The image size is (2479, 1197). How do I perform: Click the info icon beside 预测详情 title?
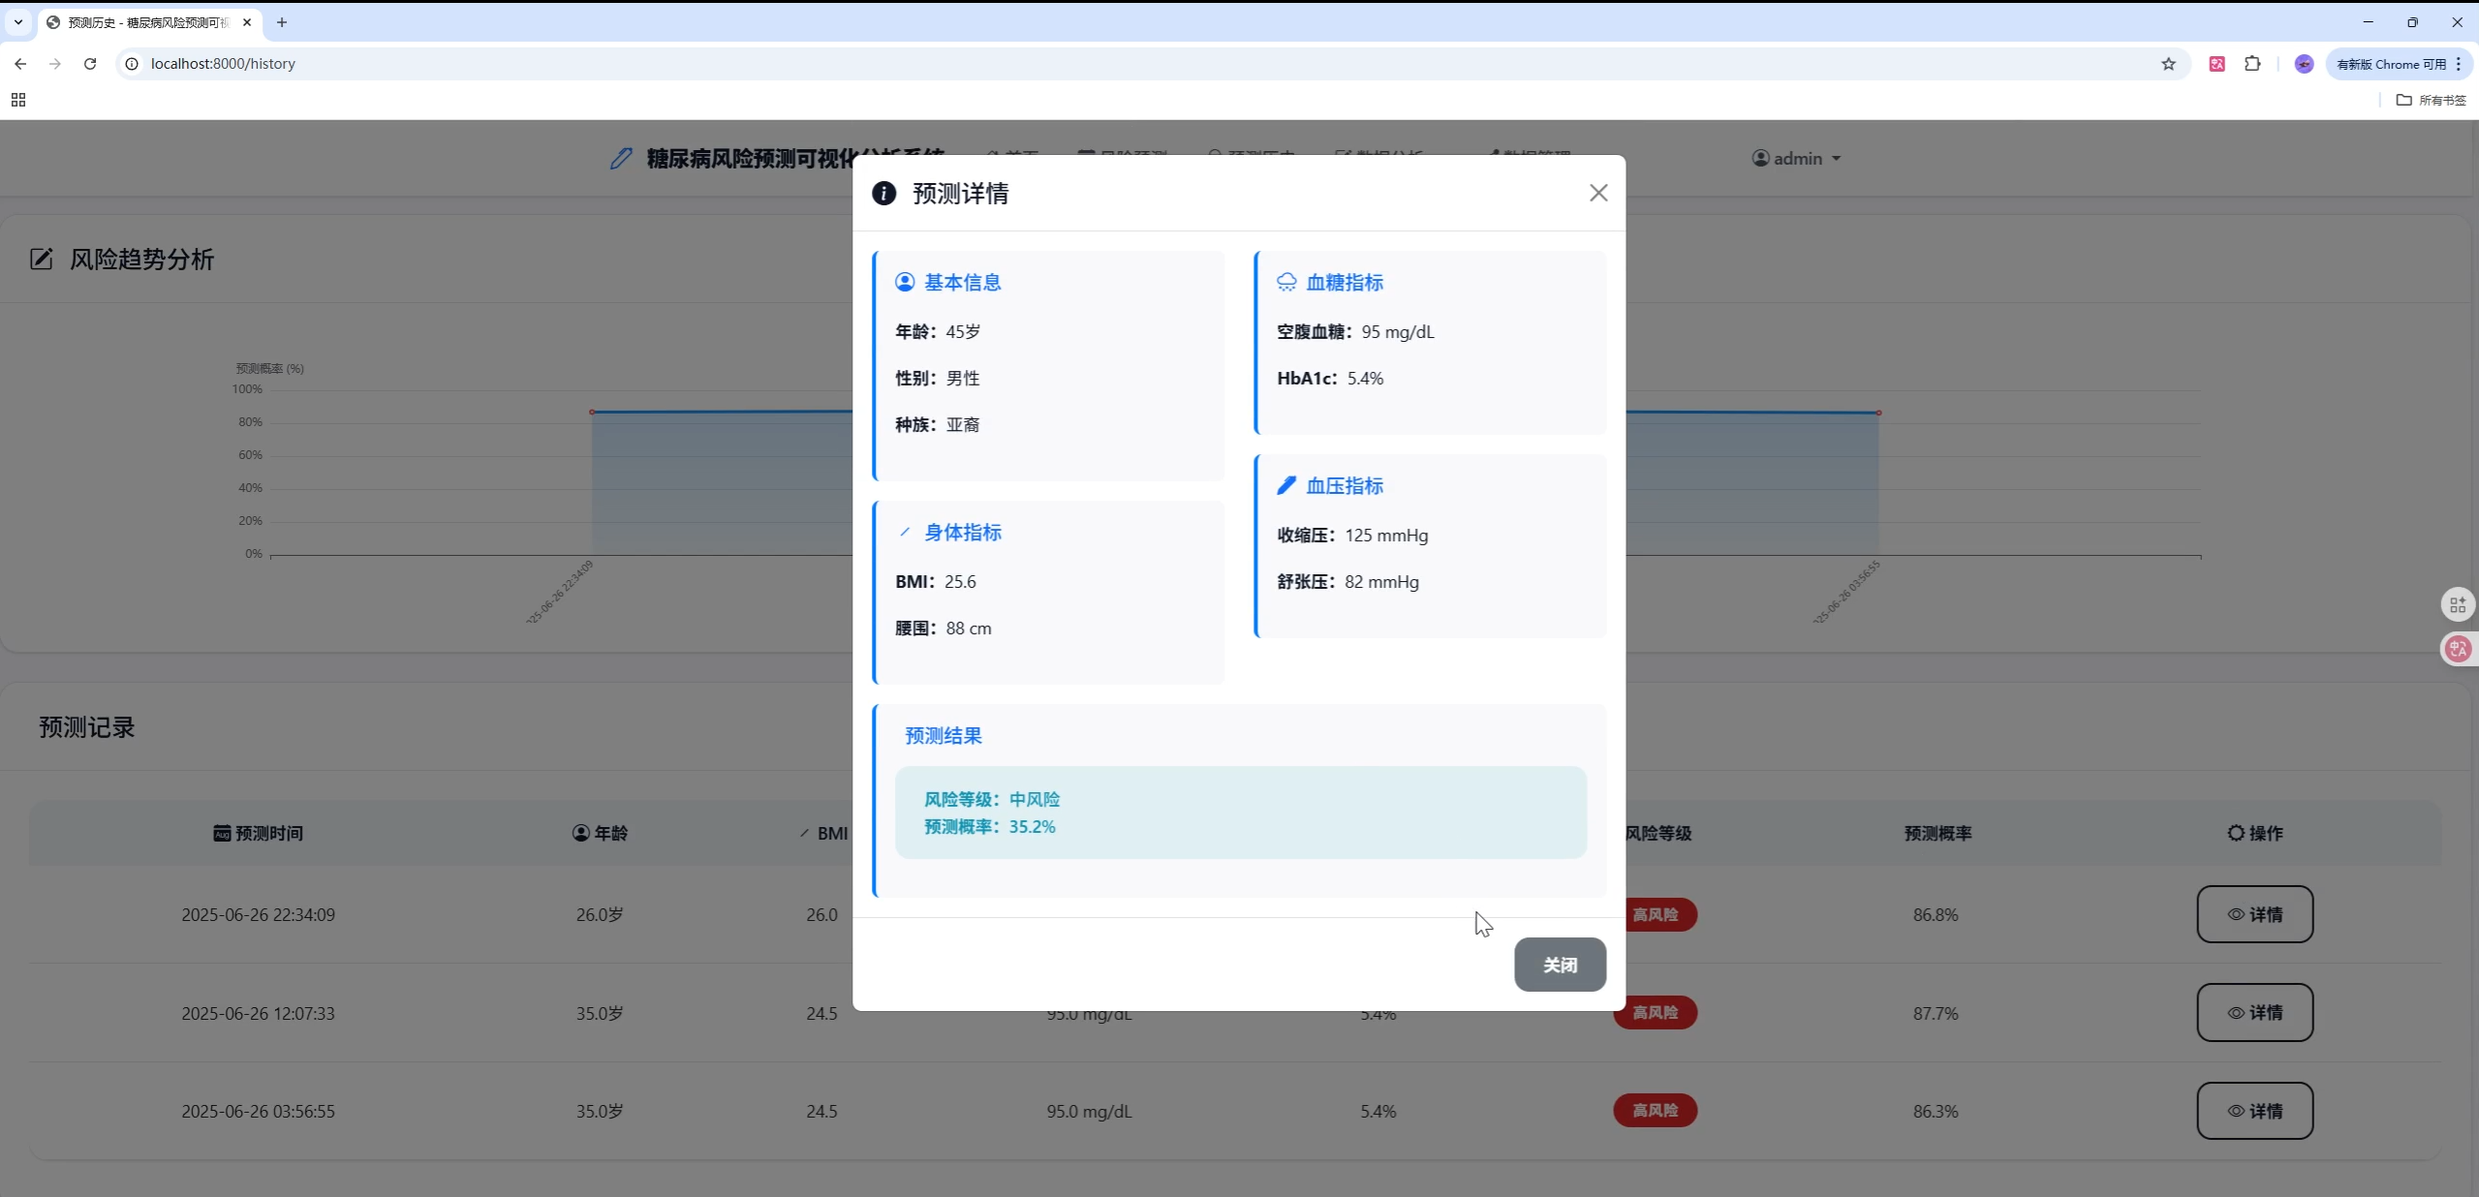pyautogui.click(x=883, y=193)
